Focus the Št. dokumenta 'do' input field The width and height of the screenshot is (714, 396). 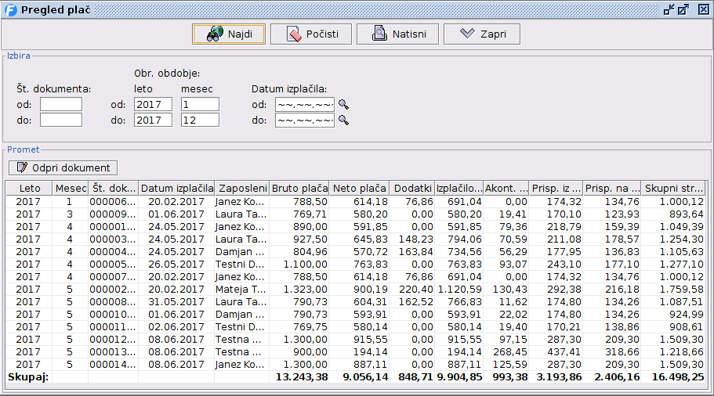[61, 120]
